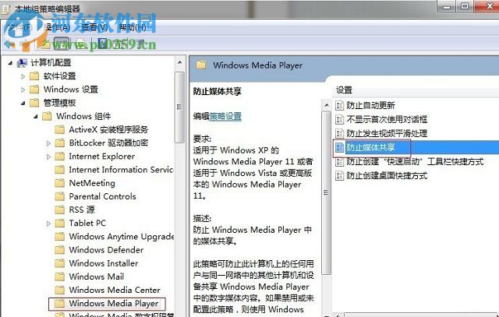Click the console tree vertical scrollbar thumb
Screen dimensions: 499x317
pyautogui.click(x=180, y=107)
